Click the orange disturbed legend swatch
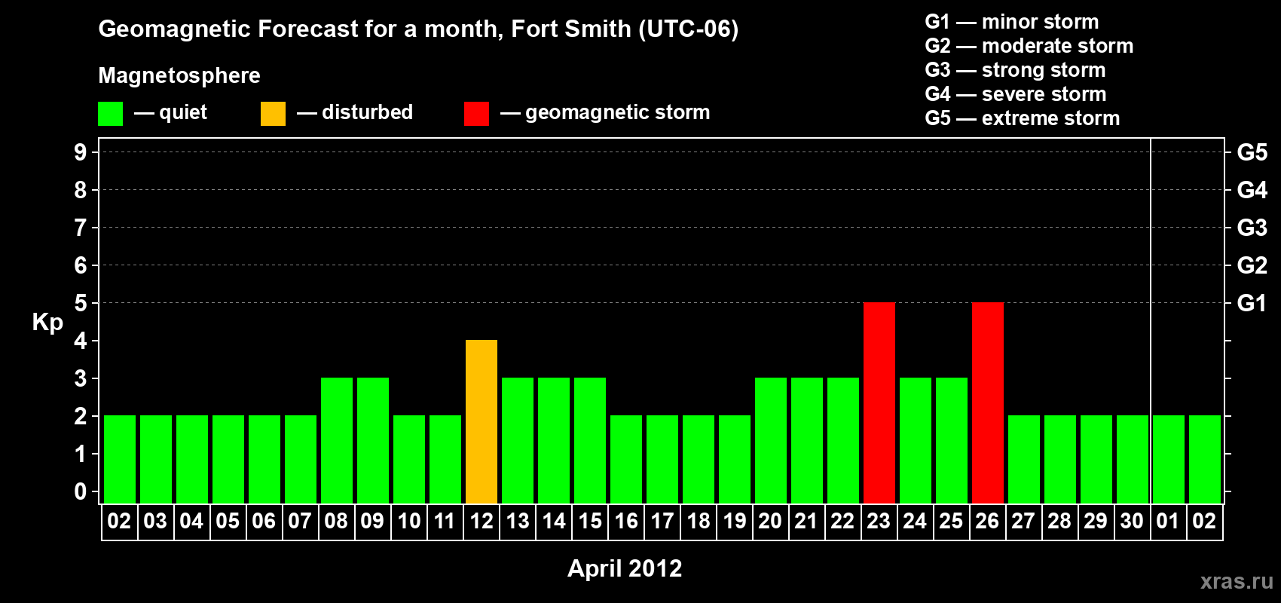Image resolution: width=1281 pixels, height=603 pixels. 273,114
